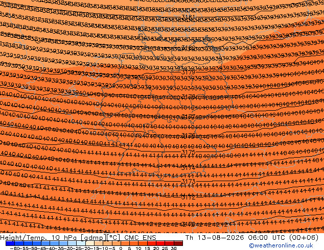The height and width of the screenshot is (250, 324).
Task: Click the '(00+06)' forecast offset text
Action: (304, 238)
